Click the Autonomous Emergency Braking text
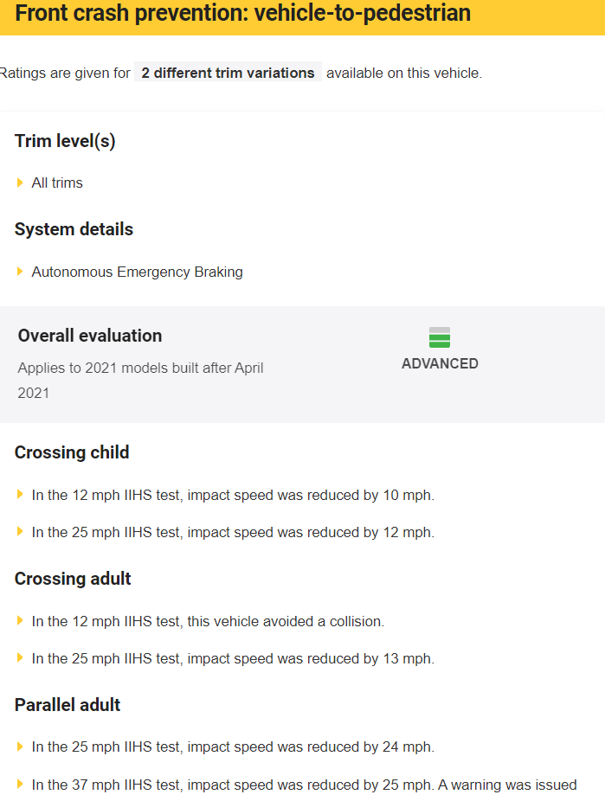This screenshot has width=605, height=801. 137,272
